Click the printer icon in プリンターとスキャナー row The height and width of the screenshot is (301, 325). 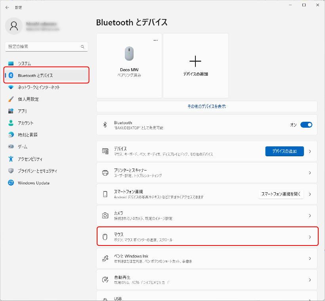click(x=105, y=173)
